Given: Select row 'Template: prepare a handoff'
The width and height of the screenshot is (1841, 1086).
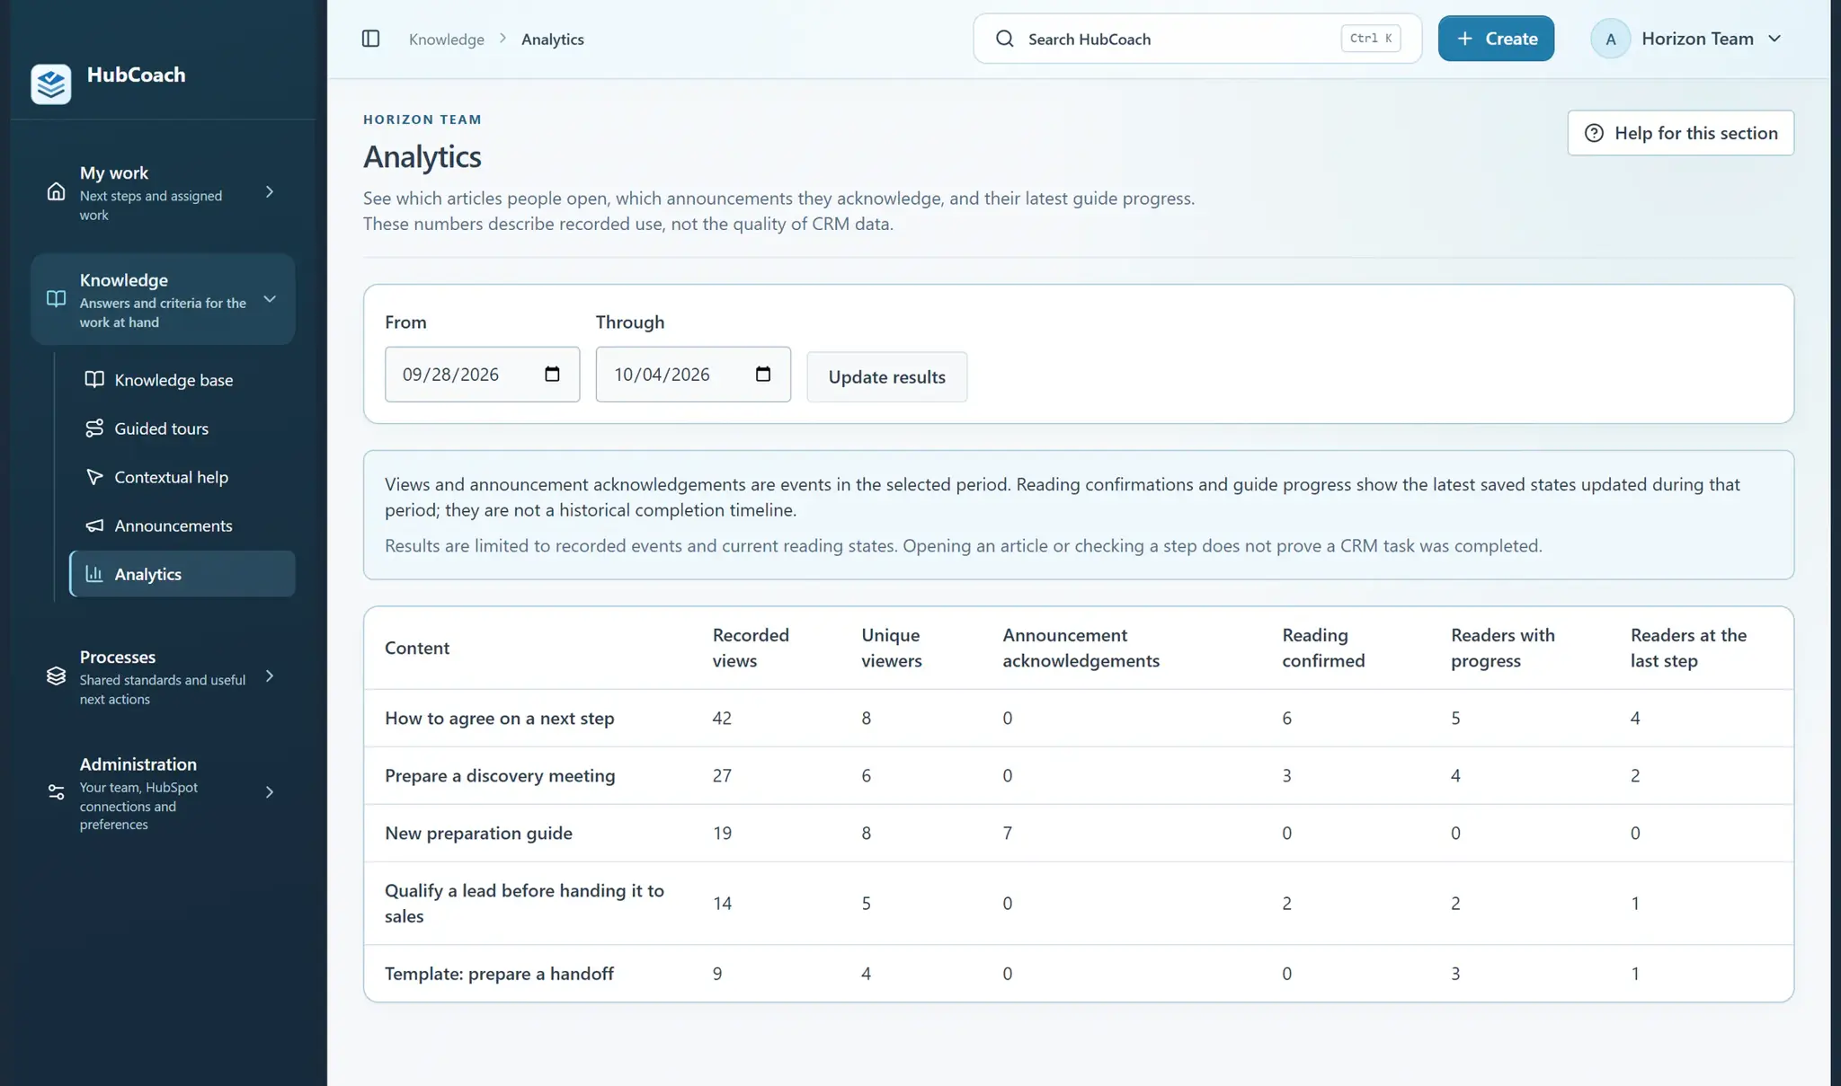Looking at the screenshot, I should click(1078, 974).
